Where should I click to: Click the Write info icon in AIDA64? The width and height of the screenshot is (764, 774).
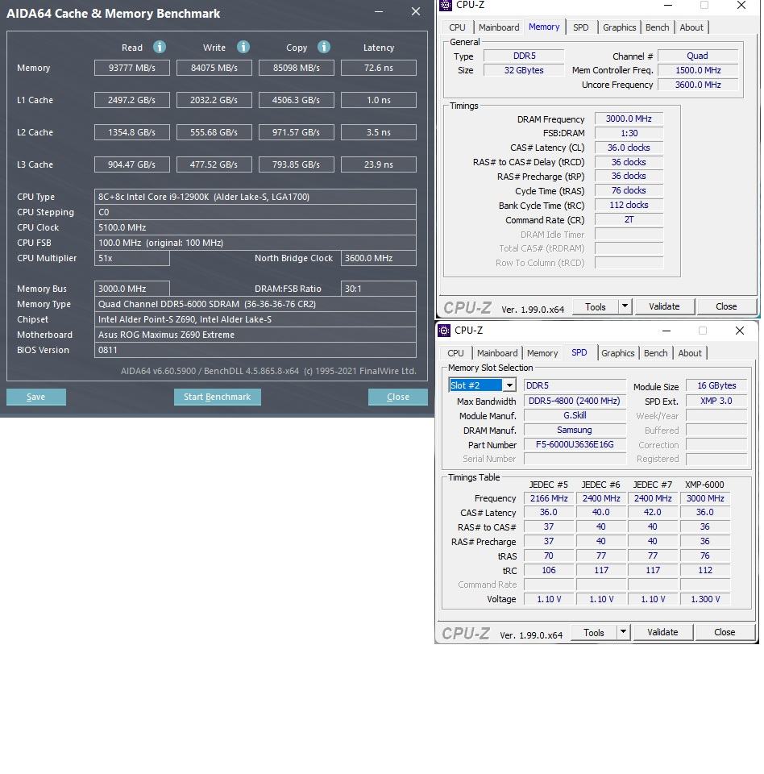click(x=243, y=47)
